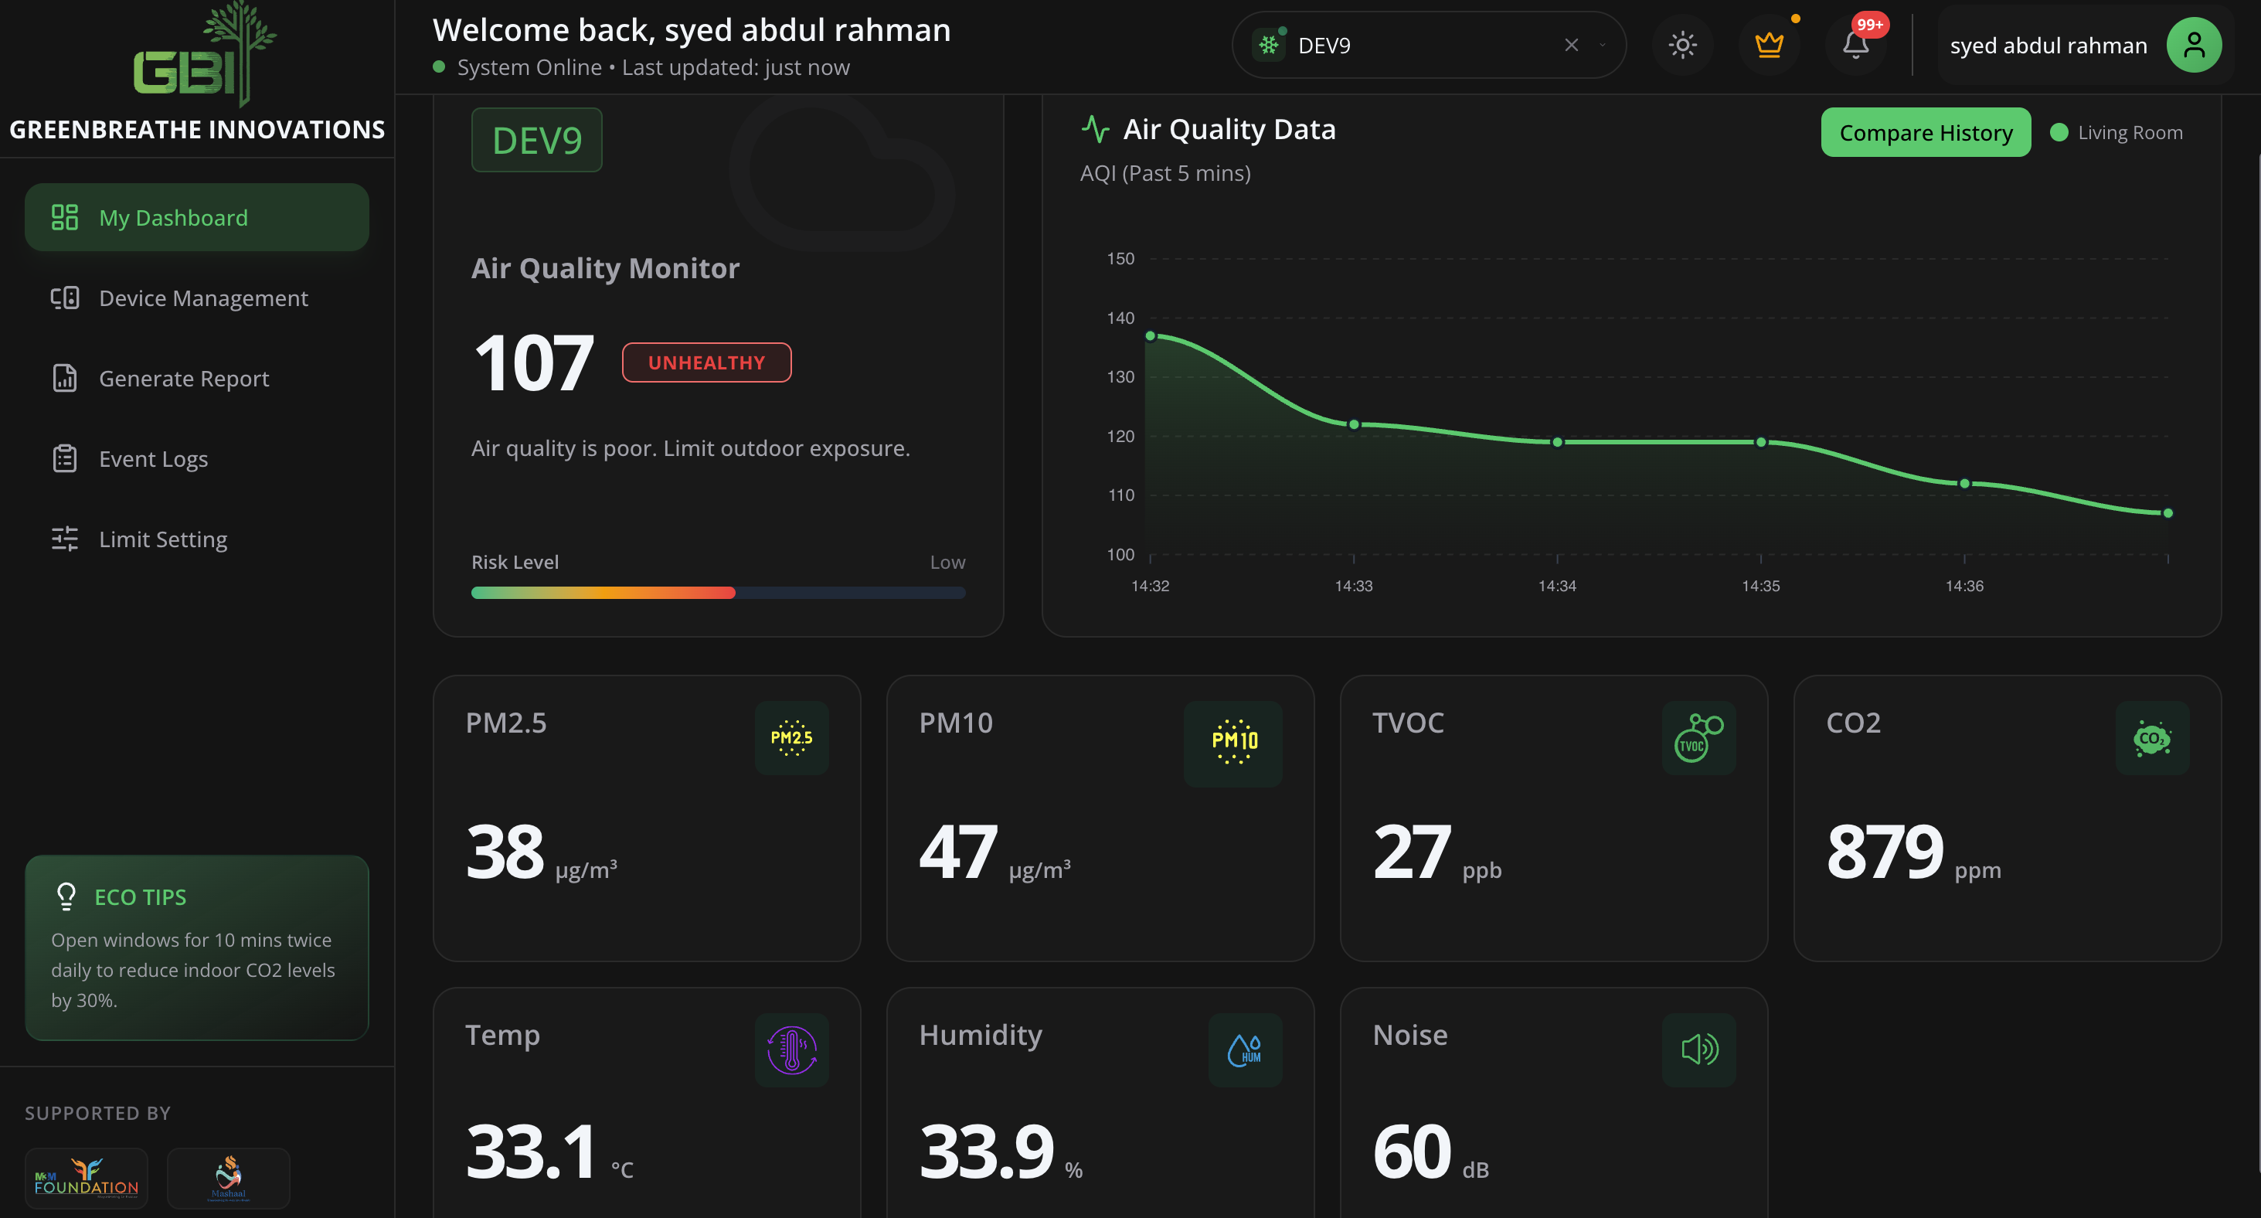Screen dimensions: 2261x1218
Task: Click the Event Logs clipboard icon
Action: (65, 458)
